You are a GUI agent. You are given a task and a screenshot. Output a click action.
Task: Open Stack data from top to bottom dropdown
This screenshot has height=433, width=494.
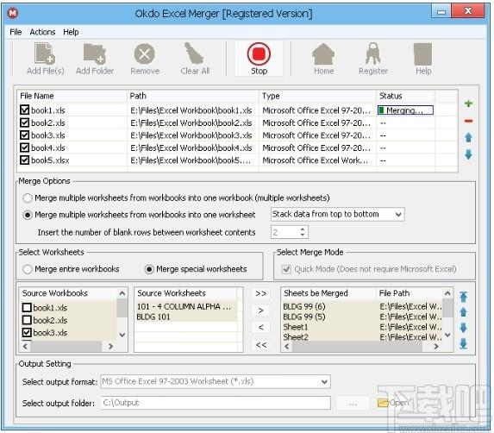click(337, 214)
